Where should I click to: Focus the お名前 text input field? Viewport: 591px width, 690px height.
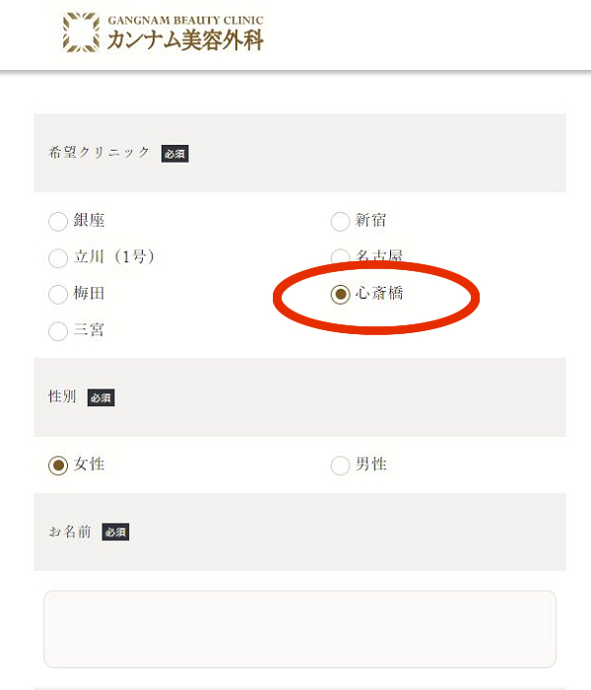click(x=299, y=629)
